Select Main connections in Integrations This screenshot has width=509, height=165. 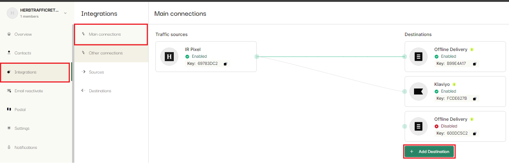point(105,34)
